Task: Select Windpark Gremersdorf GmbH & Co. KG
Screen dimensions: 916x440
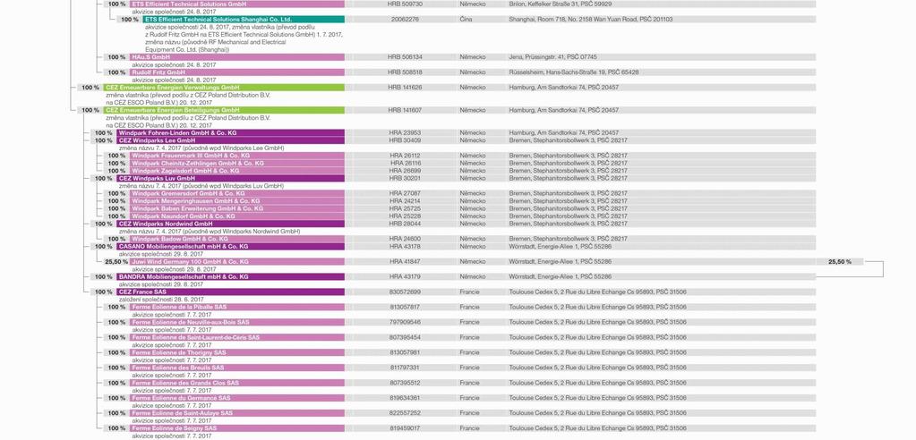Action: (188, 194)
